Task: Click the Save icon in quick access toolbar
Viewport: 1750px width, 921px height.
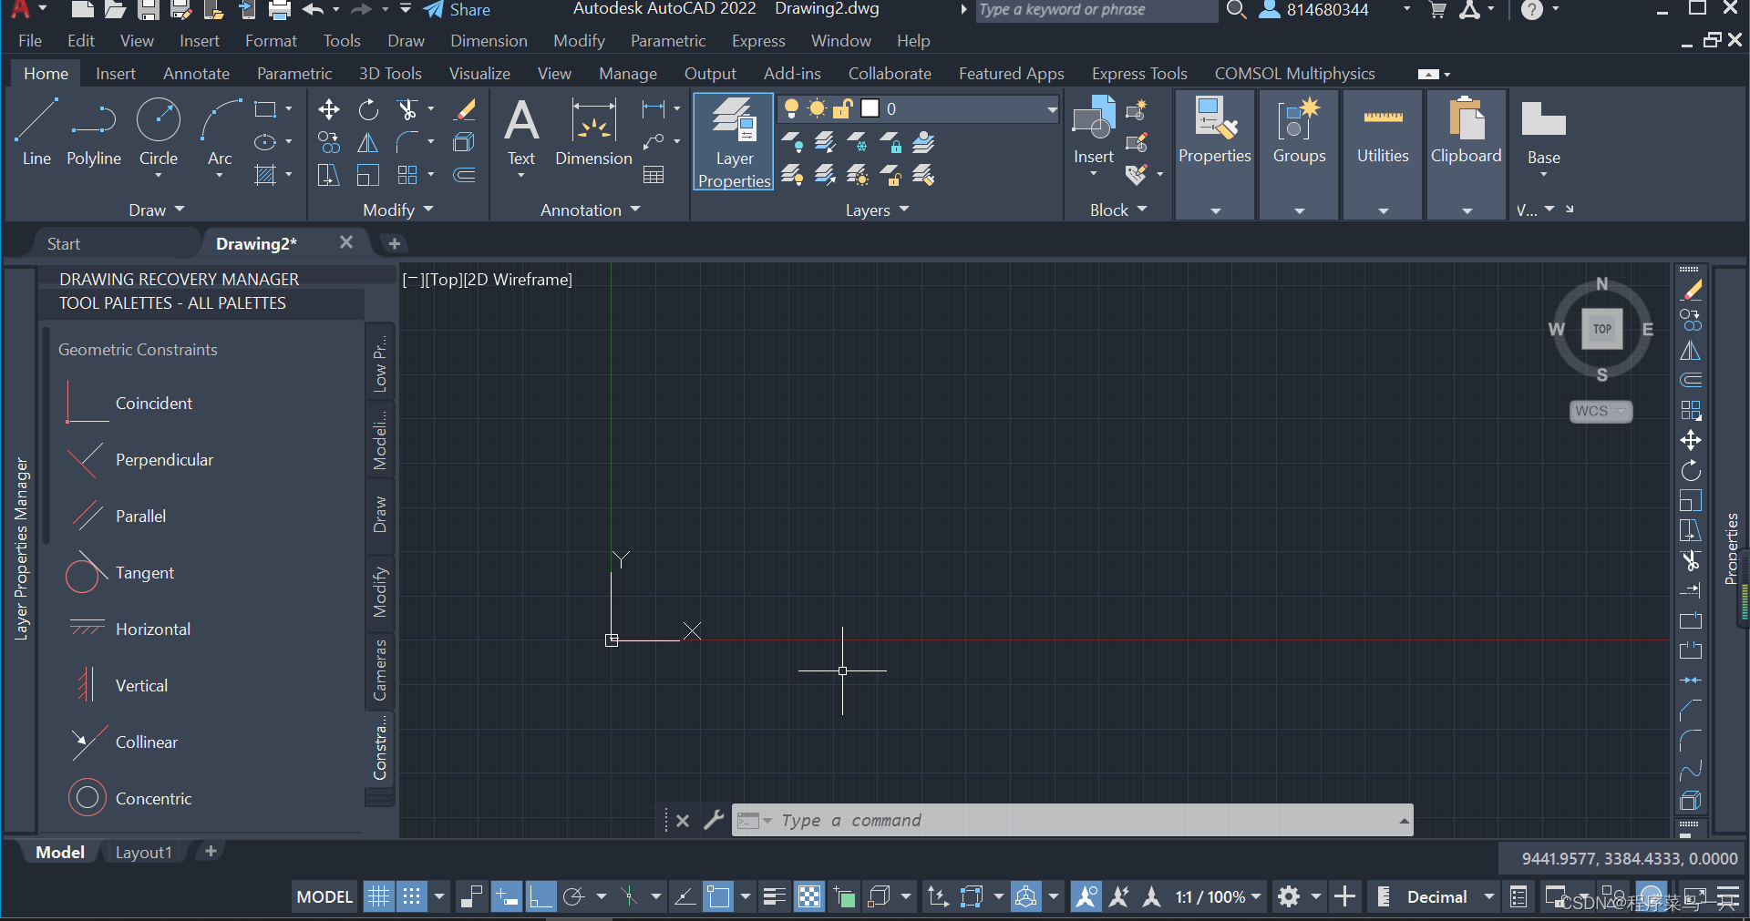Action: pyautogui.click(x=149, y=10)
